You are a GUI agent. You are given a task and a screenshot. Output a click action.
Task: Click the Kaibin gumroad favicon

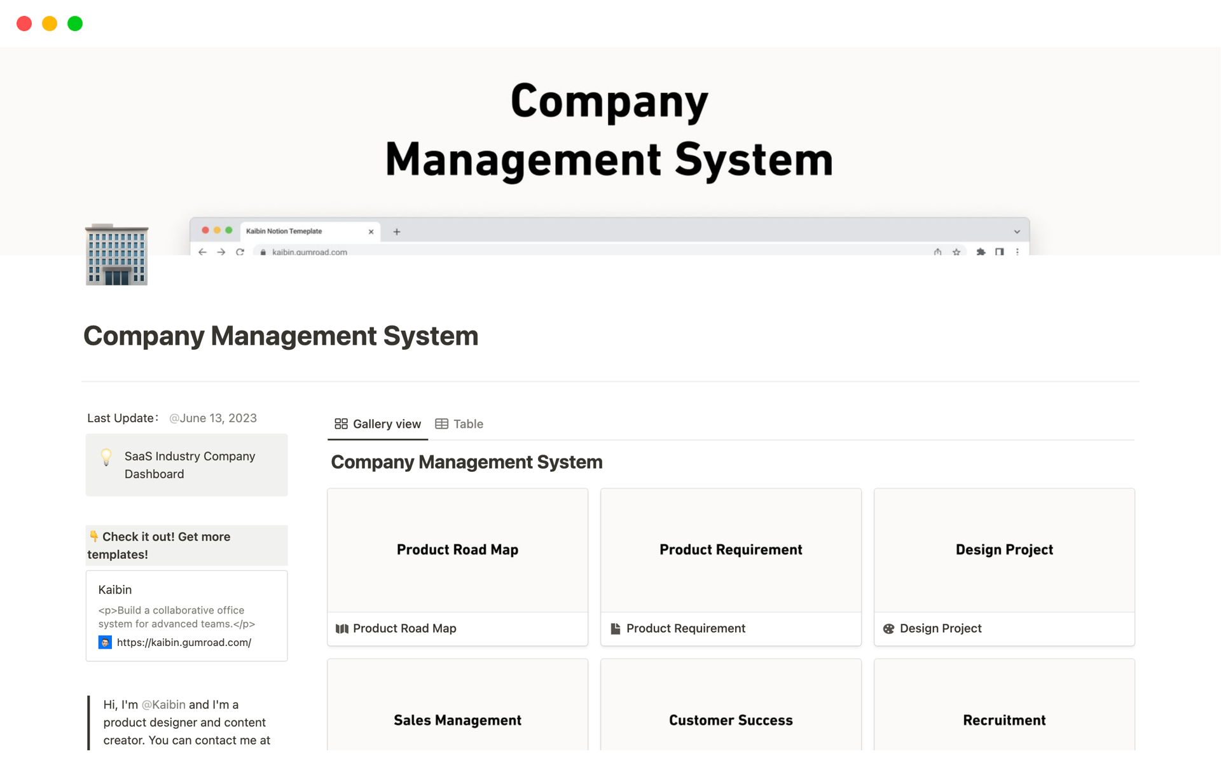tap(105, 642)
